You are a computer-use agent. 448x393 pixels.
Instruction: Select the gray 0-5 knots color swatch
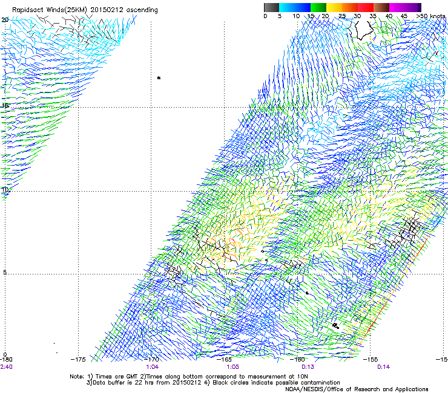point(271,7)
